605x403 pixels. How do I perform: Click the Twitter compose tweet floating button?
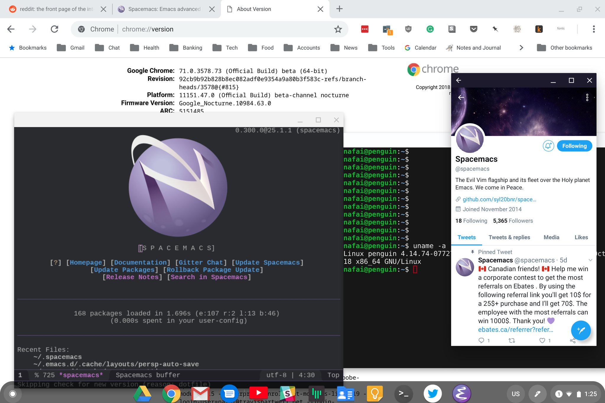[x=580, y=330]
